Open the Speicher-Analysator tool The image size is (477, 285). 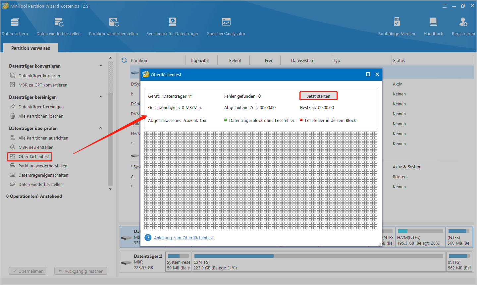[226, 27]
